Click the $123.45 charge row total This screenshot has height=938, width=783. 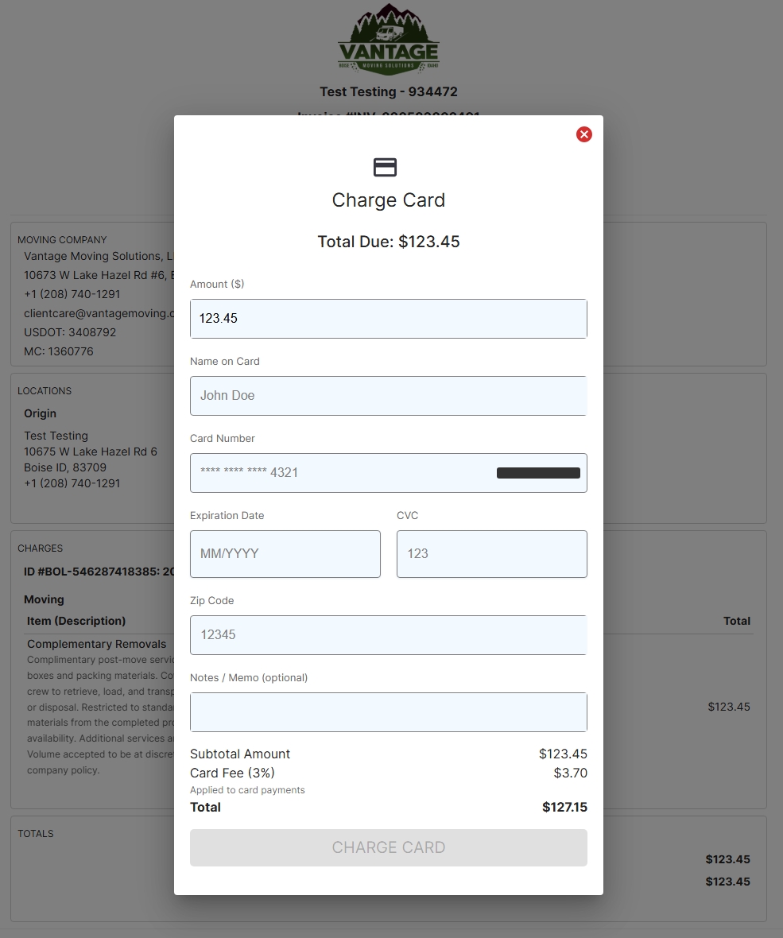tap(729, 707)
